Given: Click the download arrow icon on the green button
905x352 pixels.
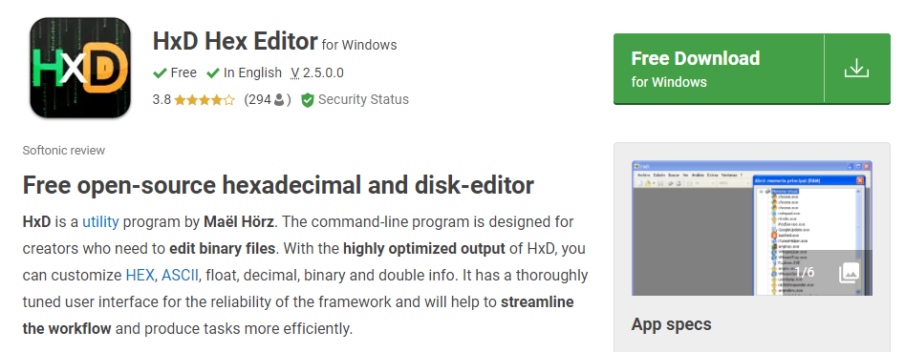Looking at the screenshot, I should 856,69.
